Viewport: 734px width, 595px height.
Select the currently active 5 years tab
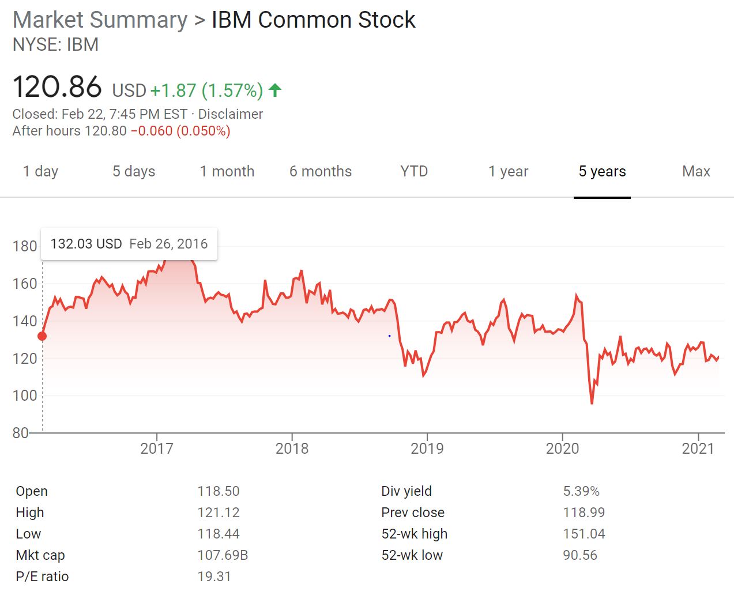tap(602, 171)
